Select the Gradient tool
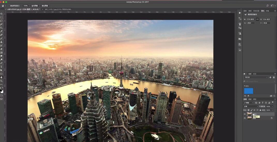The image size is (277, 142). 1,53
